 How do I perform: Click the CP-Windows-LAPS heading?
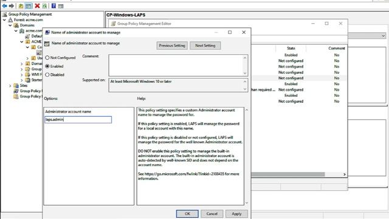pyautogui.click(x=126, y=15)
